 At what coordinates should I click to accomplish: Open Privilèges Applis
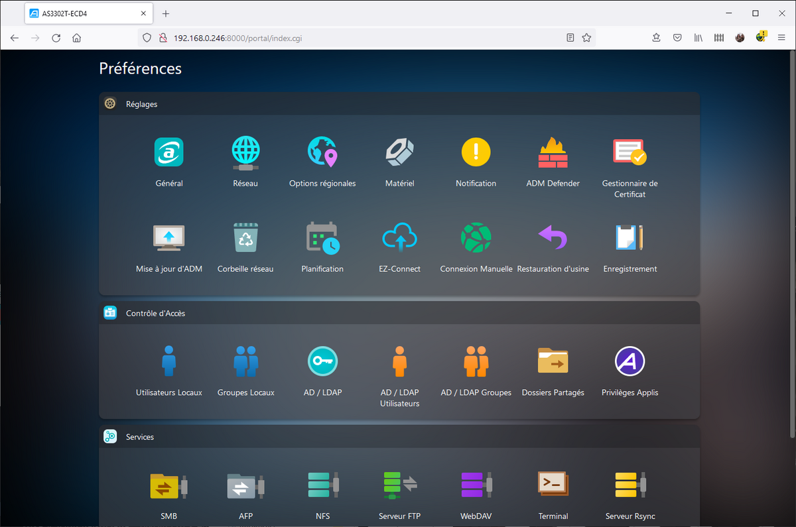click(630, 361)
